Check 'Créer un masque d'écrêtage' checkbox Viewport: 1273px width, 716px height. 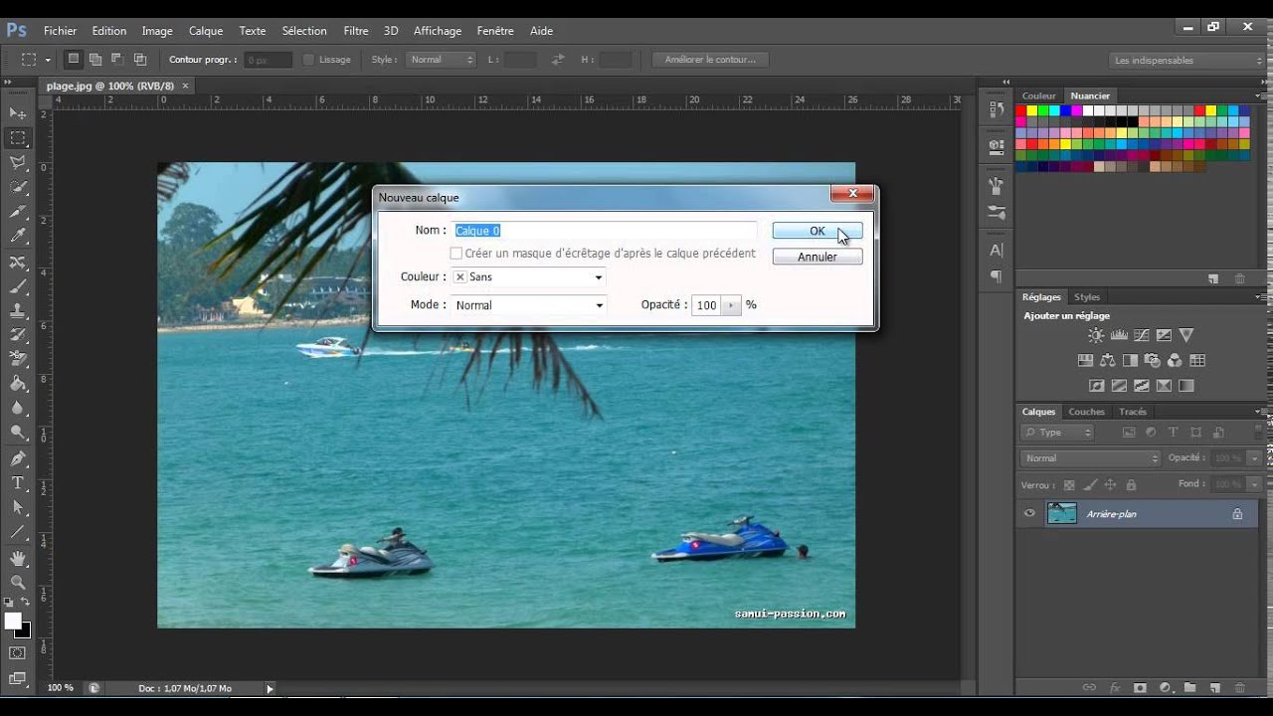click(456, 254)
